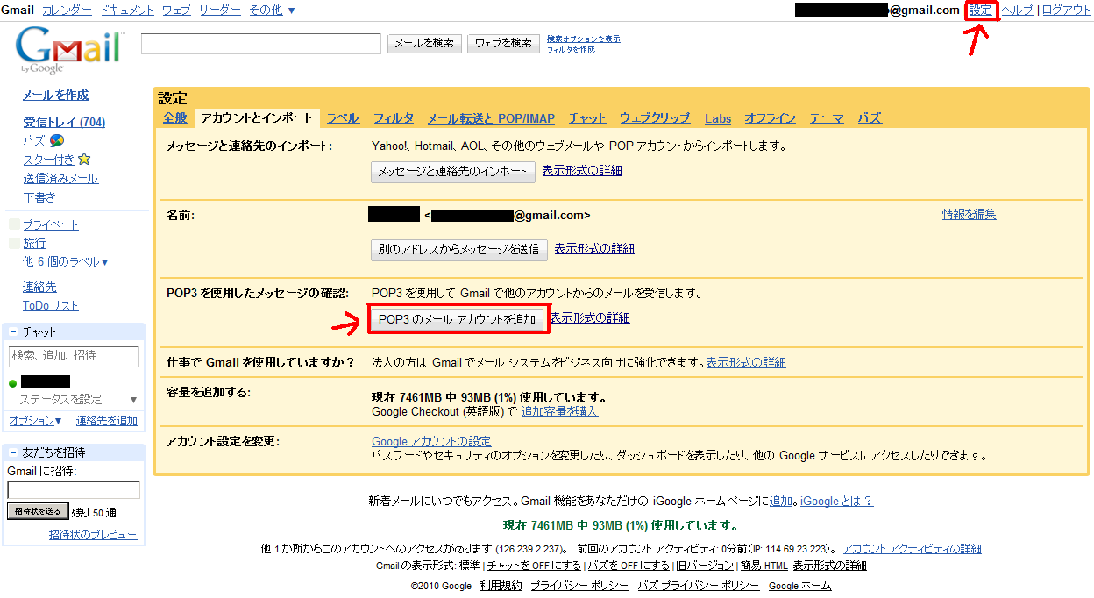Click the green online status dot

[13, 383]
